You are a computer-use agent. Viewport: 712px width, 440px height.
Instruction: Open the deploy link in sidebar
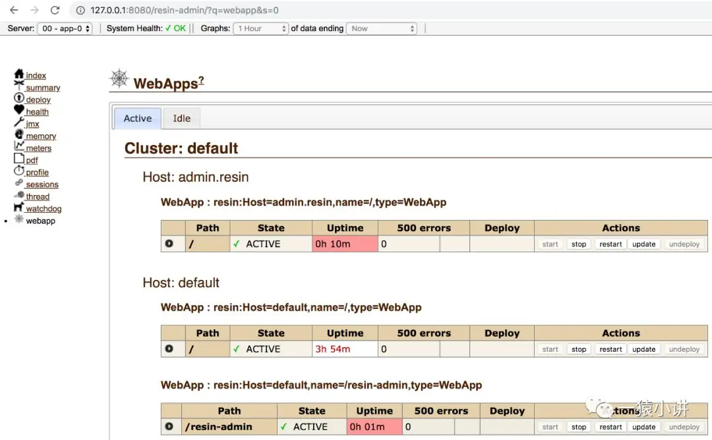click(38, 100)
